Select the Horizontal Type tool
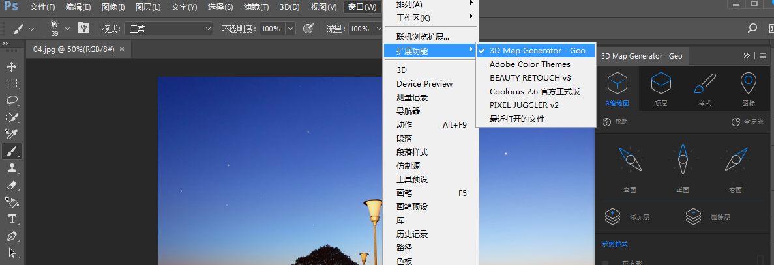774x265 pixels. (x=11, y=219)
